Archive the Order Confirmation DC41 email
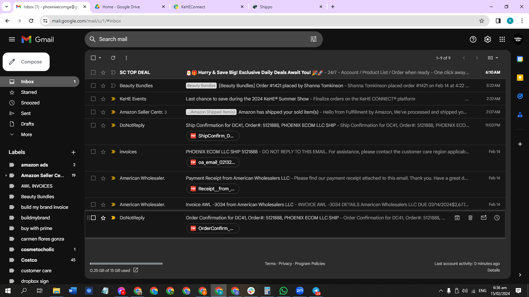 (x=457, y=218)
